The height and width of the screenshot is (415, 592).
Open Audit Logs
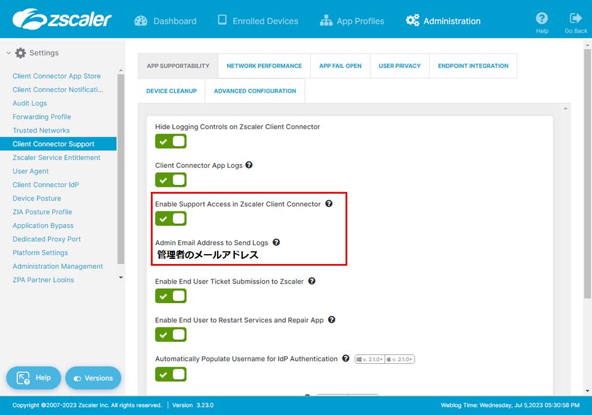point(30,103)
